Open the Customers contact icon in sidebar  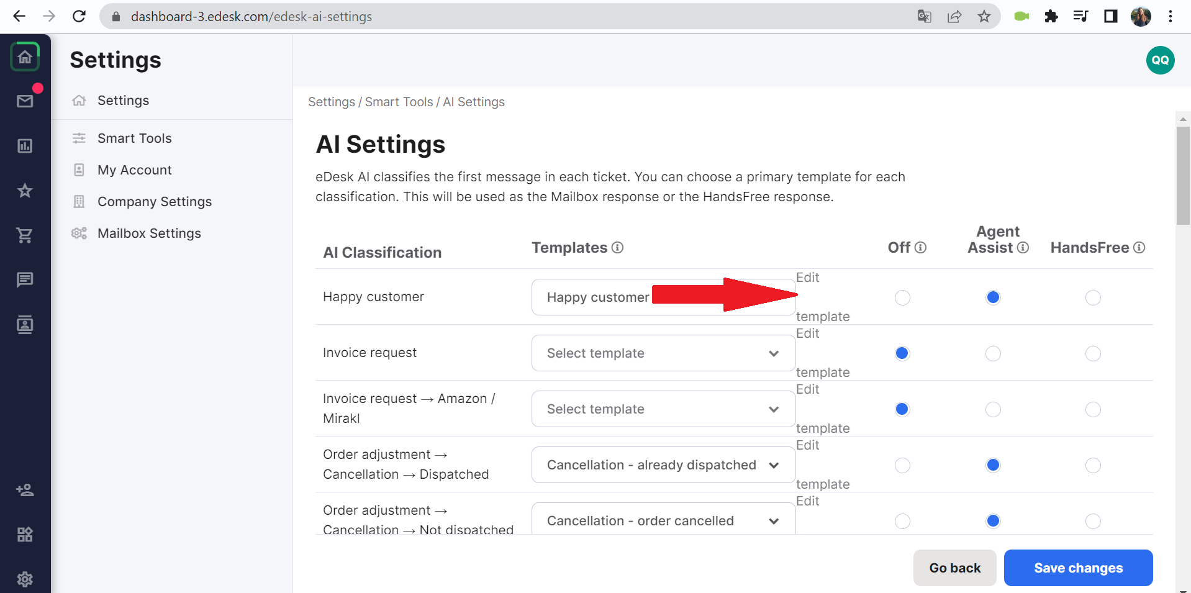pyautogui.click(x=25, y=325)
